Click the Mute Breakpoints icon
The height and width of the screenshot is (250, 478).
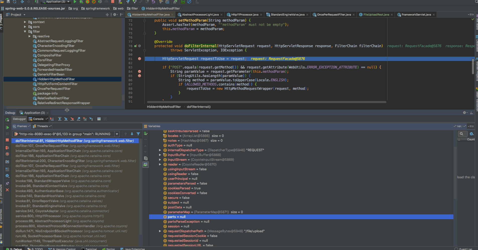tap(7, 154)
